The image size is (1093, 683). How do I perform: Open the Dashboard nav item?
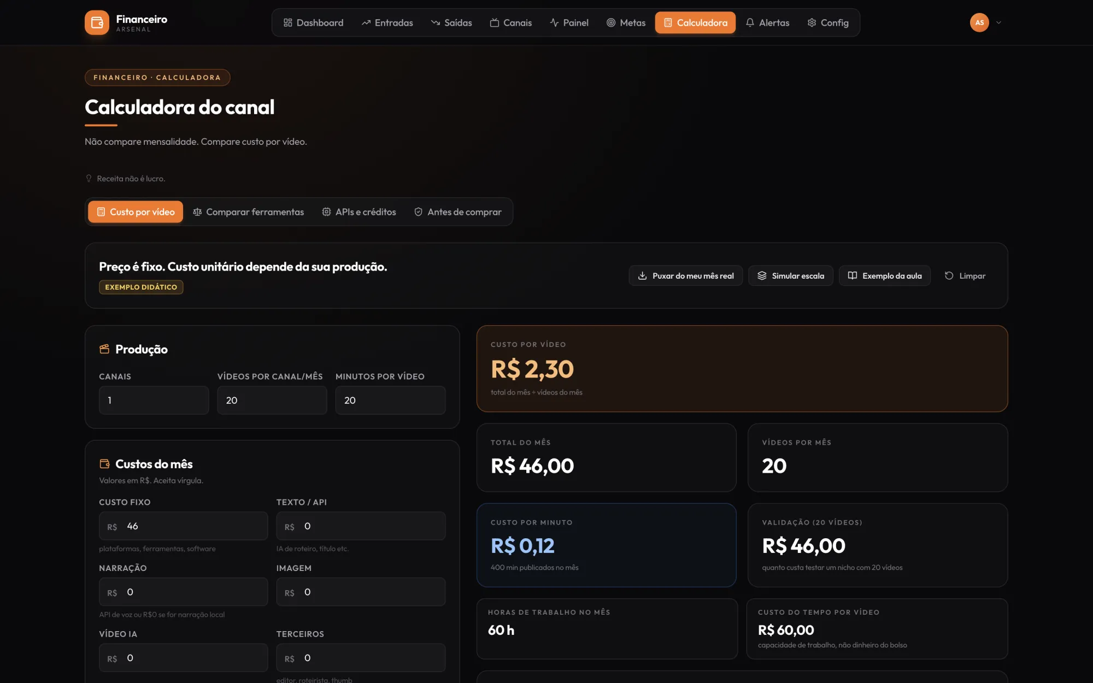click(314, 22)
